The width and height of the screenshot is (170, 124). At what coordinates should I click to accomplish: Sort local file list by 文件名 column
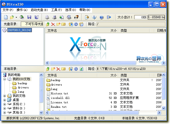[71, 75]
